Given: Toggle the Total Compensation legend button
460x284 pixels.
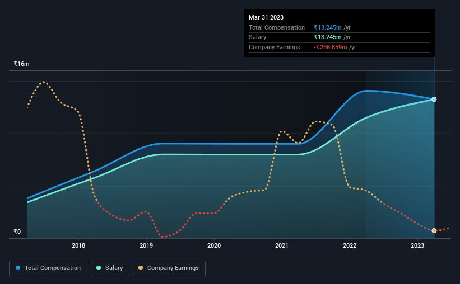Looking at the screenshot, I should coord(48,268).
